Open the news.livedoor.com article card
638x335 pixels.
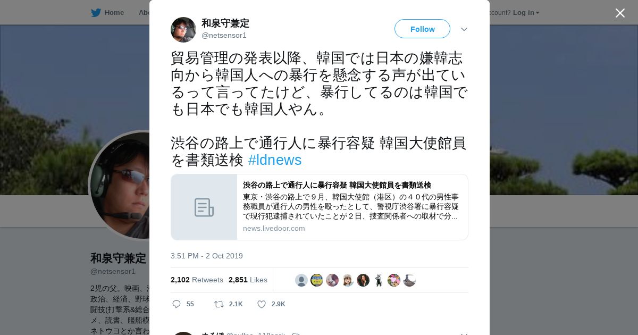[x=320, y=207]
